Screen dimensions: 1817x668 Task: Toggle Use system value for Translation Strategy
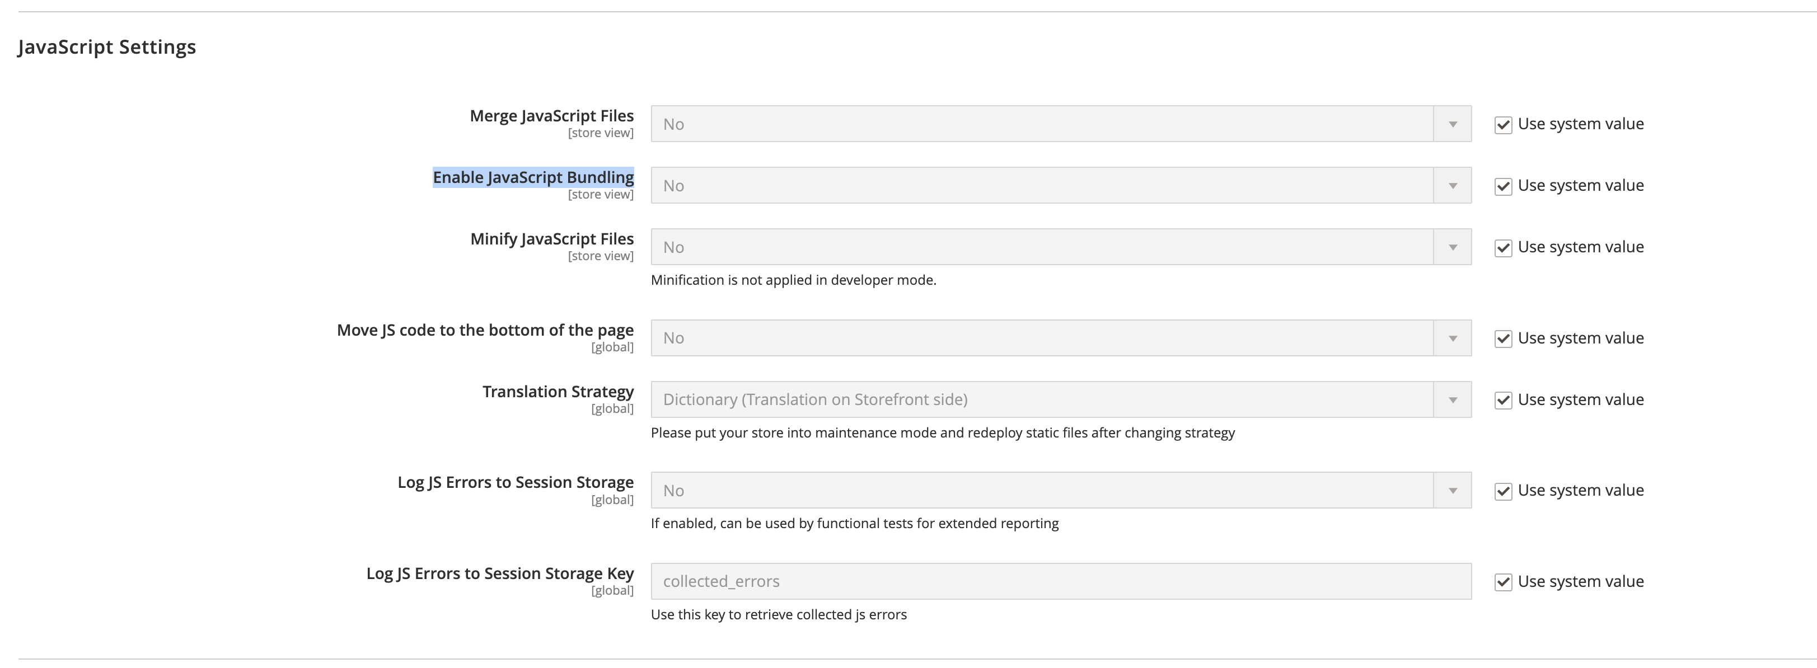1504,399
